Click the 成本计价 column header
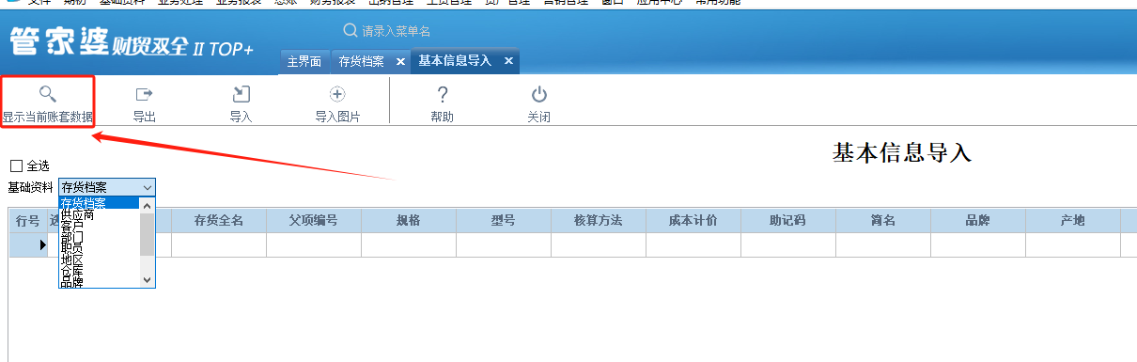This screenshot has width=1137, height=362. (693, 221)
